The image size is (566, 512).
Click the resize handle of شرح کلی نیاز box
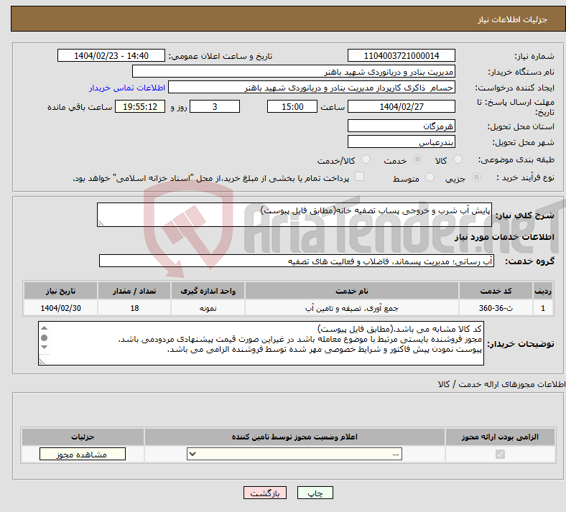point(101,223)
